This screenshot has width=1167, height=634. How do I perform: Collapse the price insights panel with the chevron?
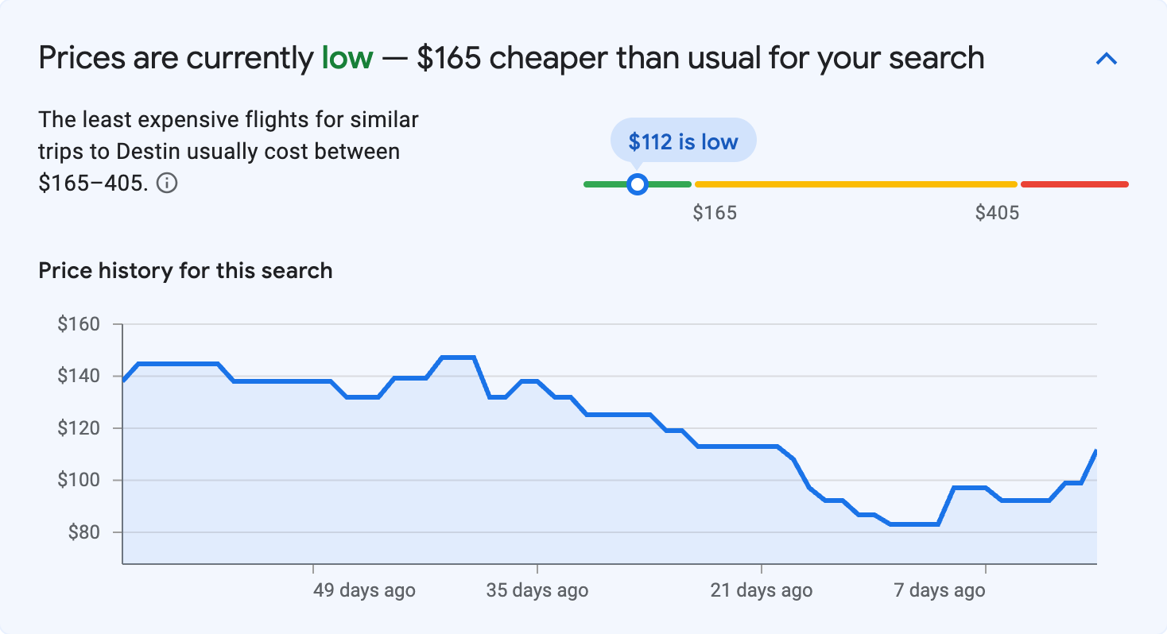coord(1107,58)
